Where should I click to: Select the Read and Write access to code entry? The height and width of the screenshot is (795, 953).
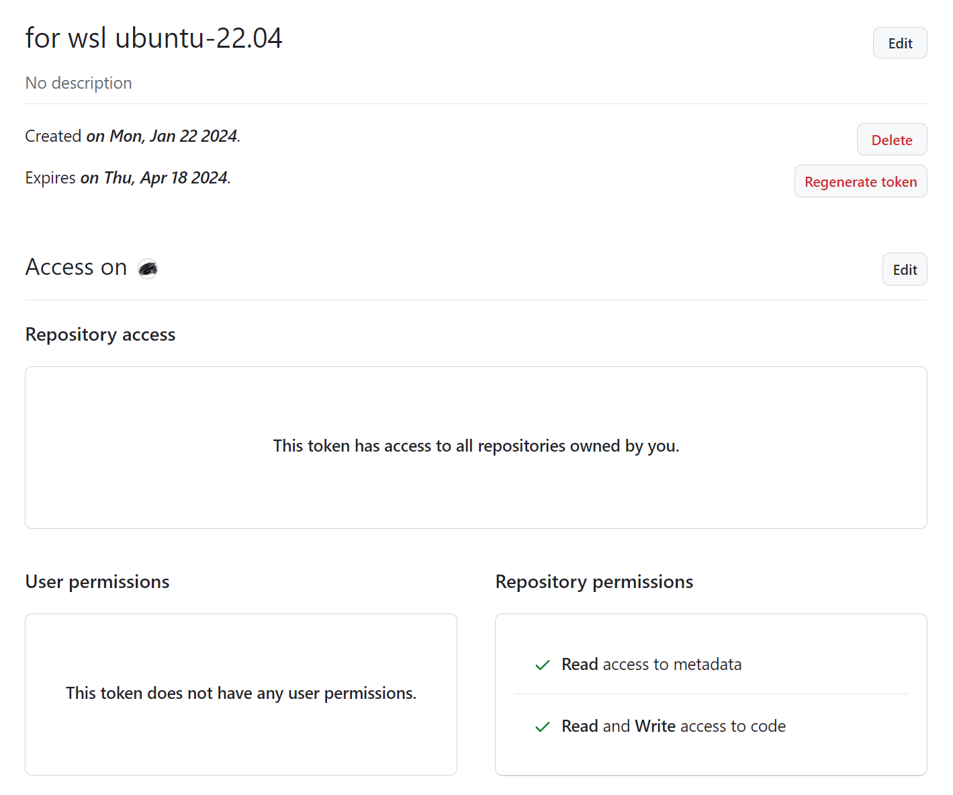673,726
